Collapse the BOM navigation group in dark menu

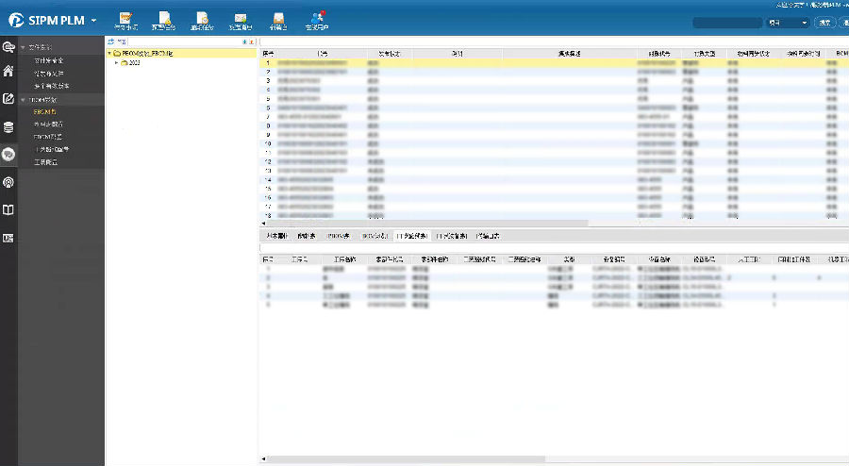coord(23,100)
